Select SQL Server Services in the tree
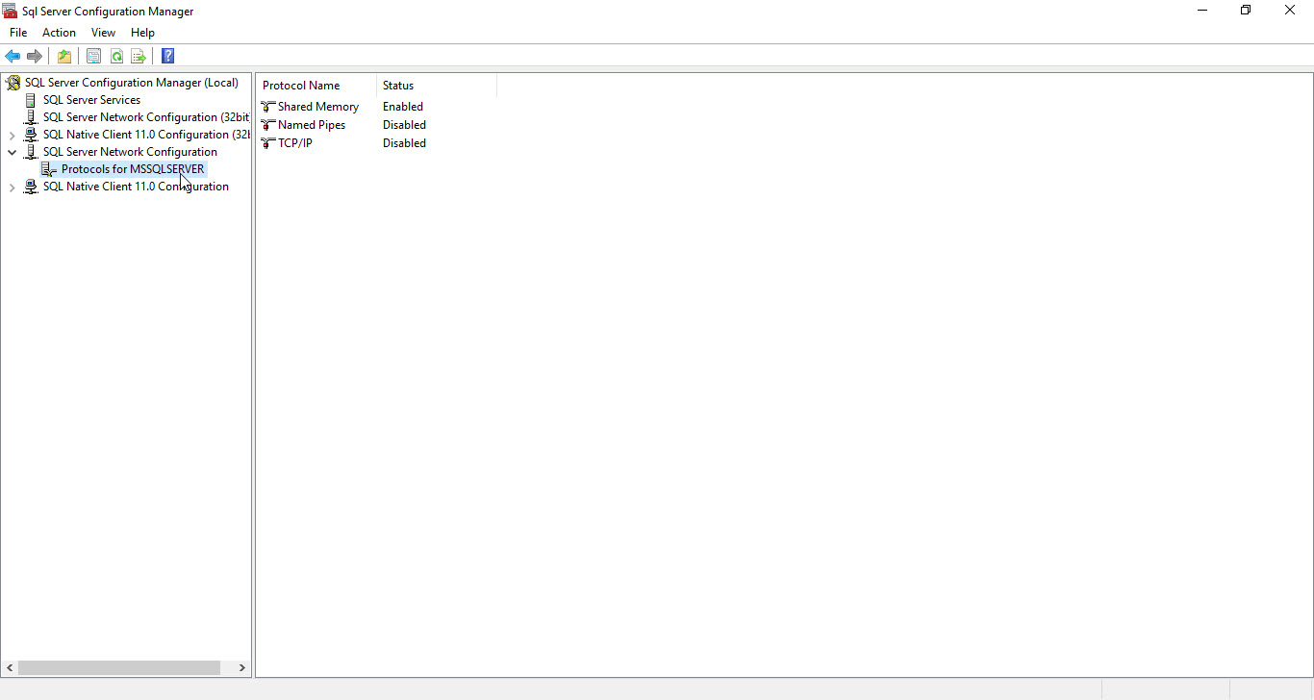 pos(91,99)
